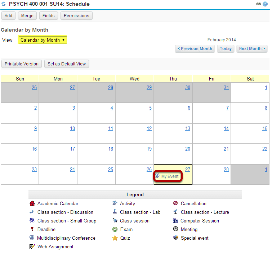Screen dimensions: 272x253
Task: Click the February 2014 month label
Action: 222,40
